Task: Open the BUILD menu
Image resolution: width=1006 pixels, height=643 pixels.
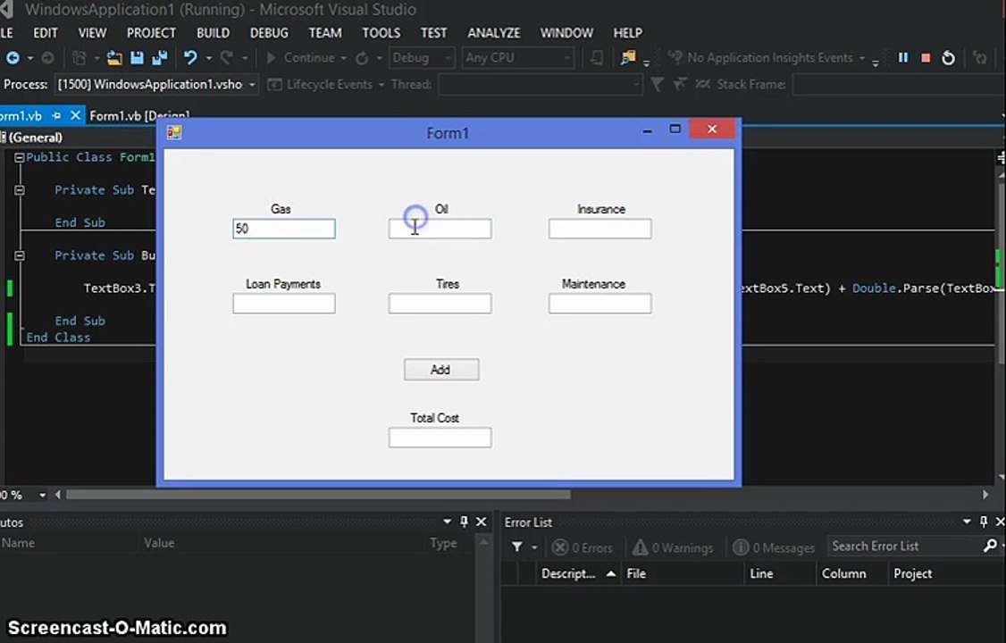Action: coord(213,33)
